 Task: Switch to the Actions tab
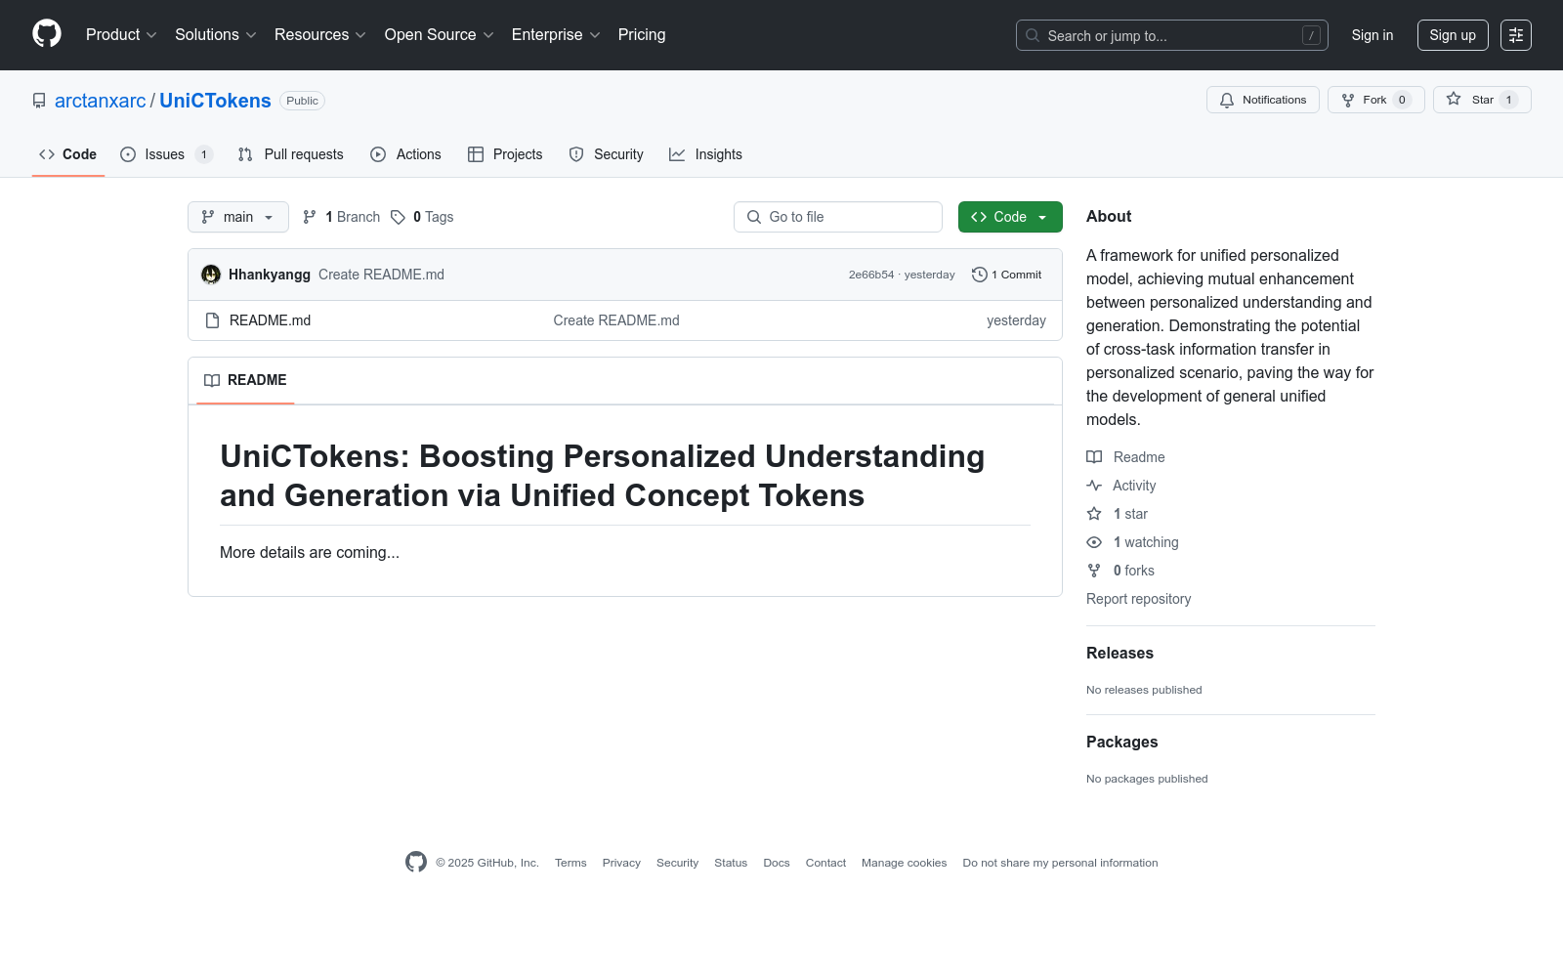click(x=406, y=154)
